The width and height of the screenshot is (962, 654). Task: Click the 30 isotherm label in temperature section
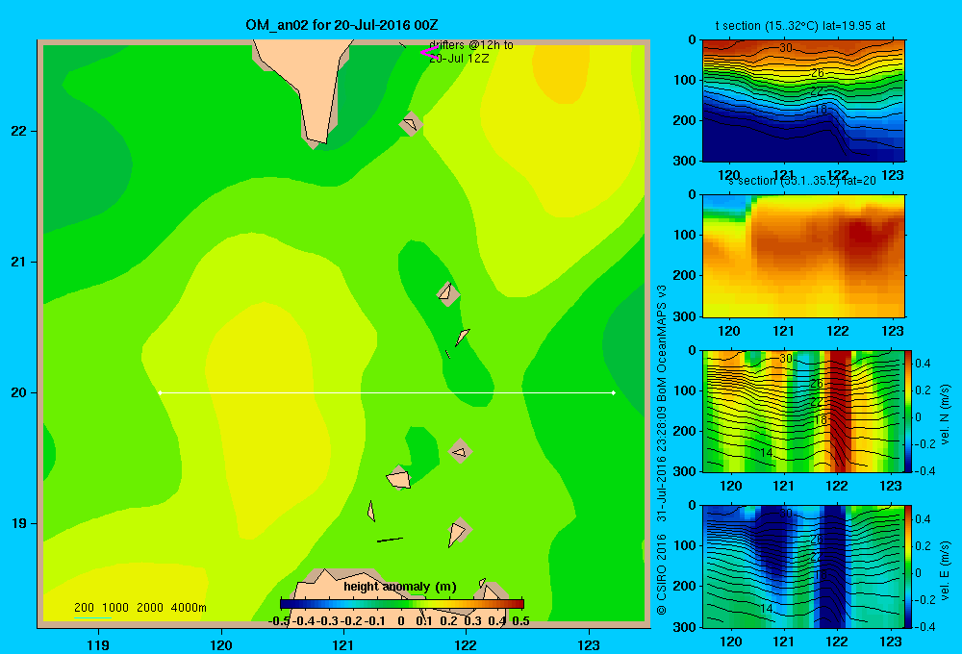pos(786,48)
